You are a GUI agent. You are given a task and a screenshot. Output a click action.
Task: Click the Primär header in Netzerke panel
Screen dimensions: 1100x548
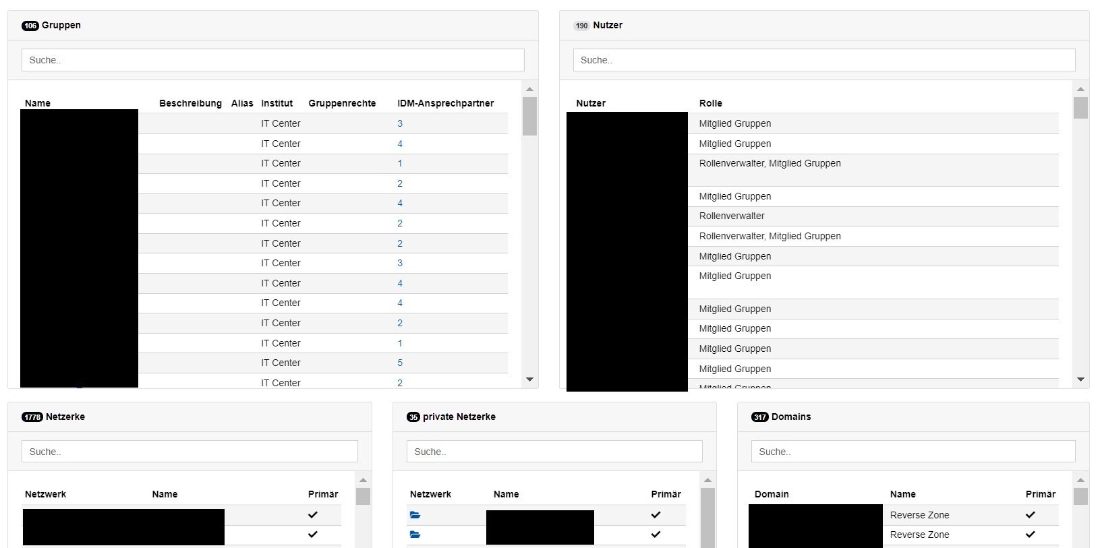(323, 494)
